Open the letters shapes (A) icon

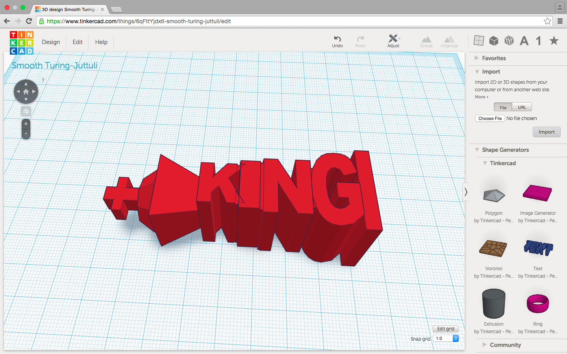(524, 41)
